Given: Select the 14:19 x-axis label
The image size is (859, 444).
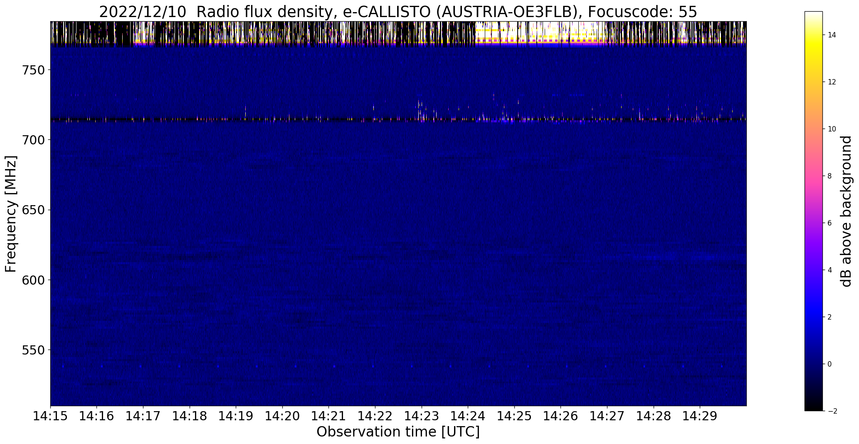Looking at the screenshot, I should coord(236,416).
